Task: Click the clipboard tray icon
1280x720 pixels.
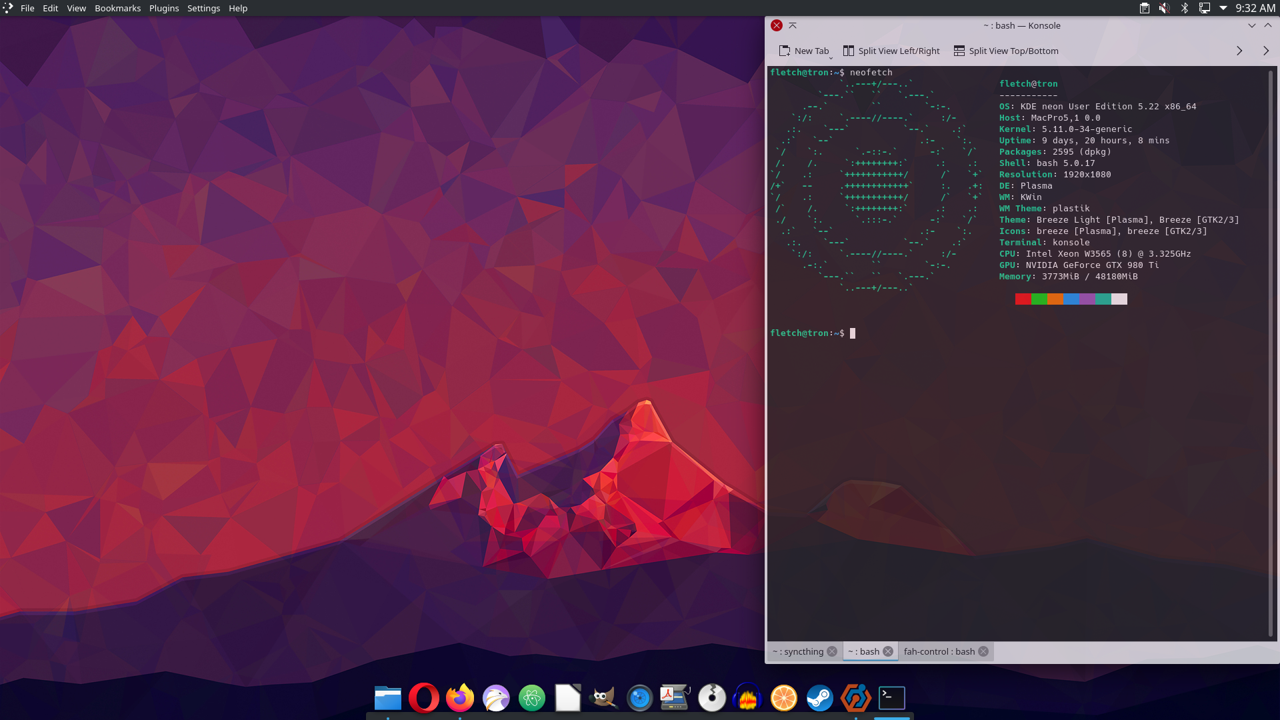Action: coord(1144,8)
